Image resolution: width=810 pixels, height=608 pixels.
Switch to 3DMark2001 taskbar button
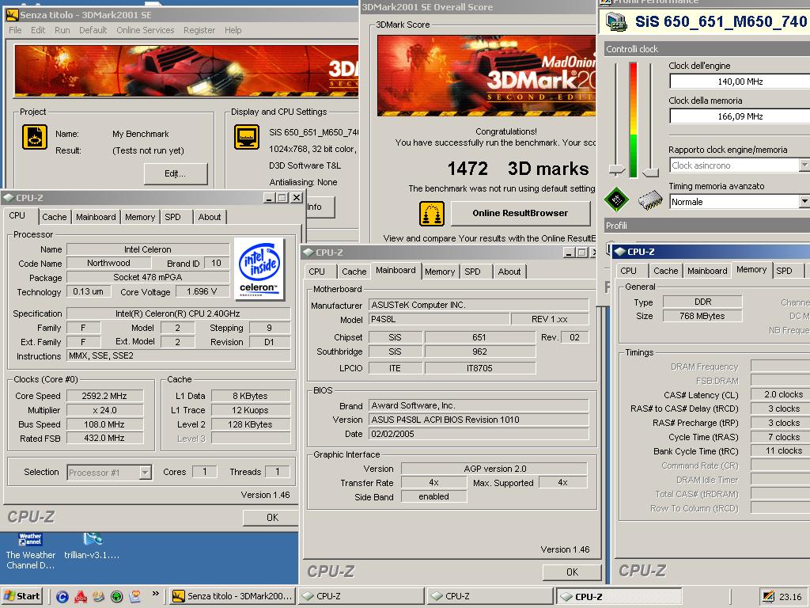233,596
